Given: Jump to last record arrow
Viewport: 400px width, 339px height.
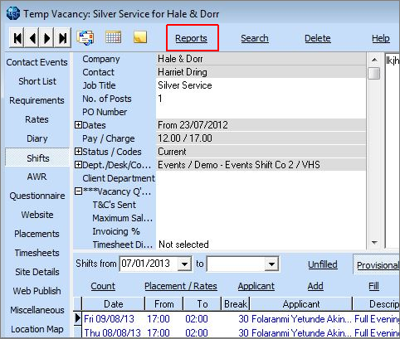Looking at the screenshot, I should pos(63,38).
